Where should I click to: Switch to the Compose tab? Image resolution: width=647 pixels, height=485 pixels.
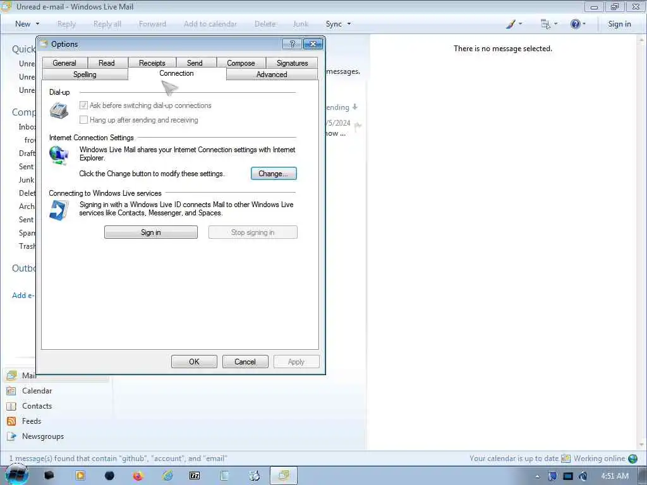click(x=241, y=63)
